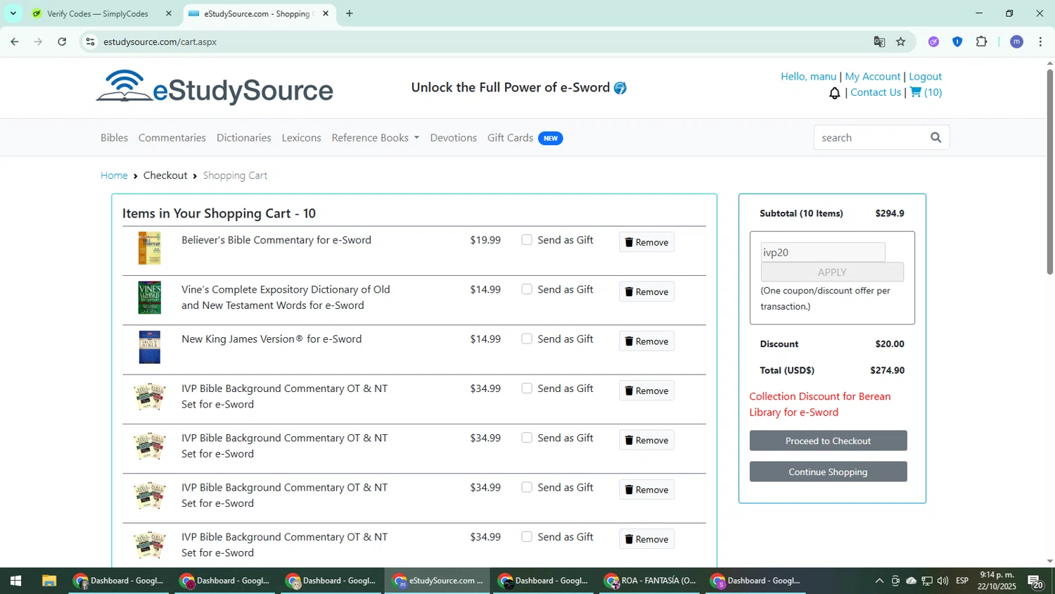Open the blue shield extension icon
The height and width of the screenshot is (594, 1055).
click(957, 42)
